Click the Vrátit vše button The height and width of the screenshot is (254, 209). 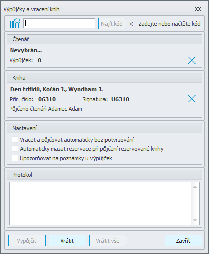coord(108,241)
